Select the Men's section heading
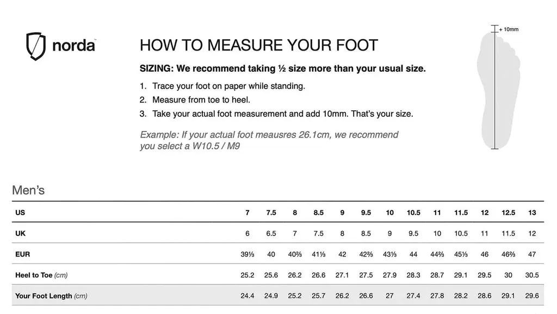Viewport: 557px width, 314px height. (28, 191)
